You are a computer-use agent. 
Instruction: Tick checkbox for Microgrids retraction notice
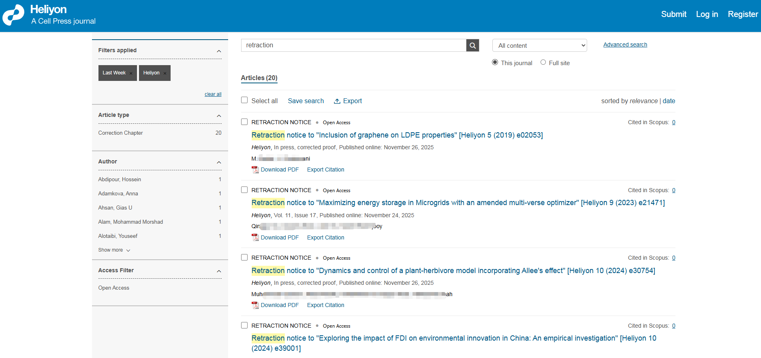coord(244,190)
